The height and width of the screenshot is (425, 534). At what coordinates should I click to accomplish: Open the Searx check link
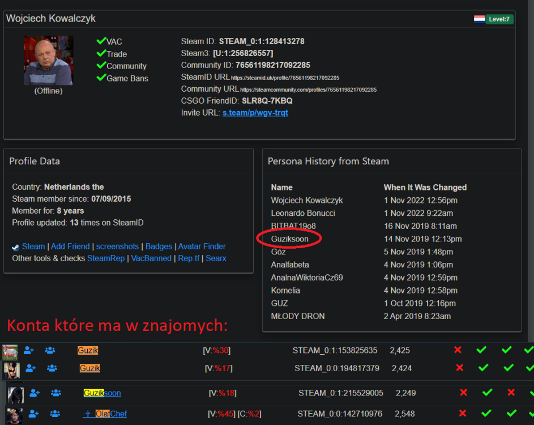click(x=216, y=258)
